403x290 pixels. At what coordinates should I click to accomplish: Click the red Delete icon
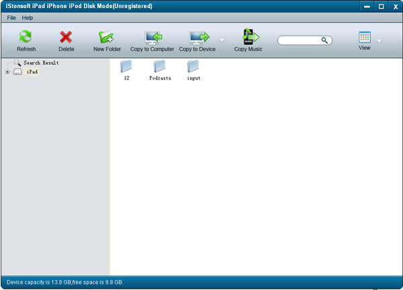(x=66, y=37)
